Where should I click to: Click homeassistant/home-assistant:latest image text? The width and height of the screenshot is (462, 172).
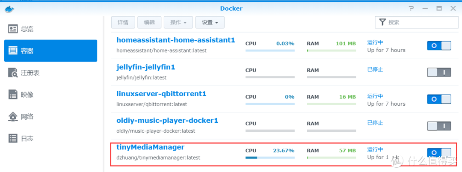click(161, 50)
